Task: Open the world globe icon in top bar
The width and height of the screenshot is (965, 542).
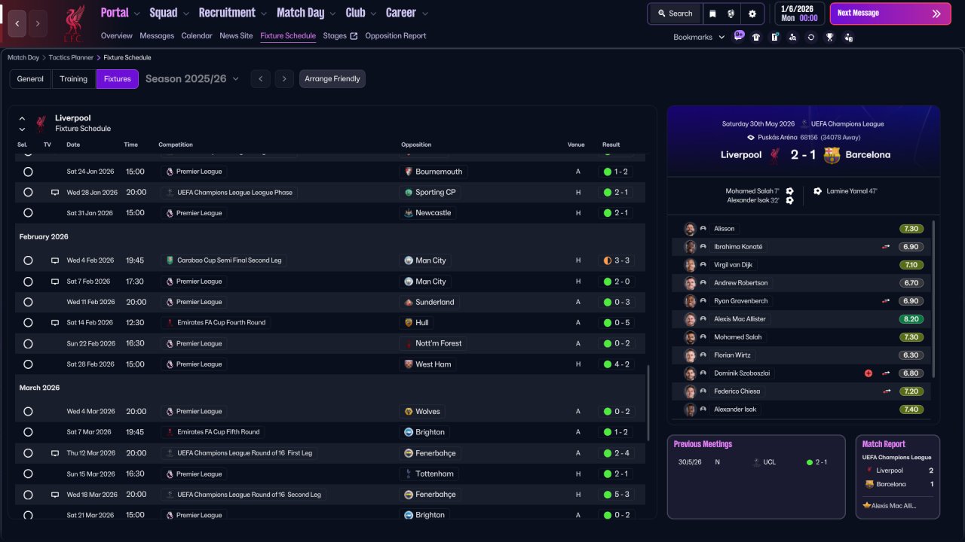Action: click(731, 14)
